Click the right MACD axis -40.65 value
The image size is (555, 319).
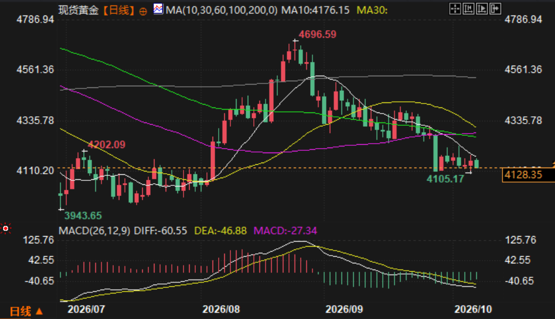(x=519, y=281)
